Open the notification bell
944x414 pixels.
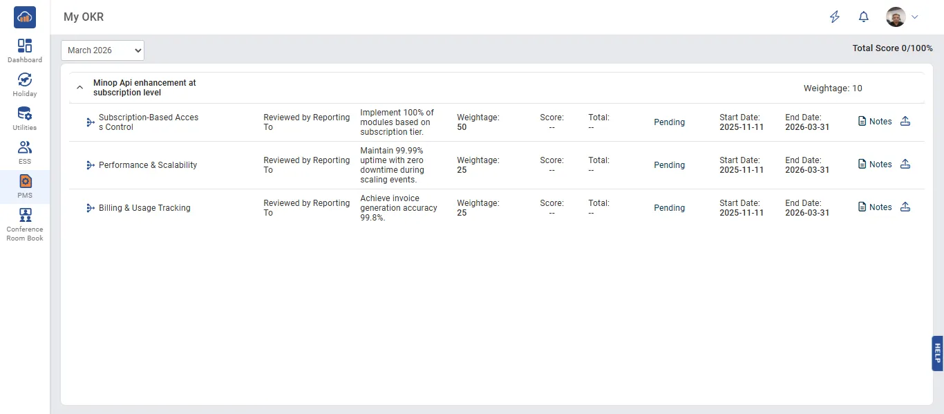tap(863, 17)
